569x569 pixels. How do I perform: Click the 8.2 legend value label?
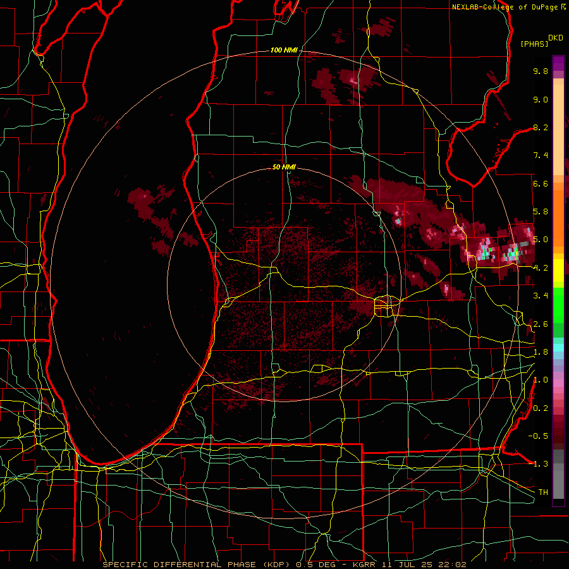pos(541,127)
